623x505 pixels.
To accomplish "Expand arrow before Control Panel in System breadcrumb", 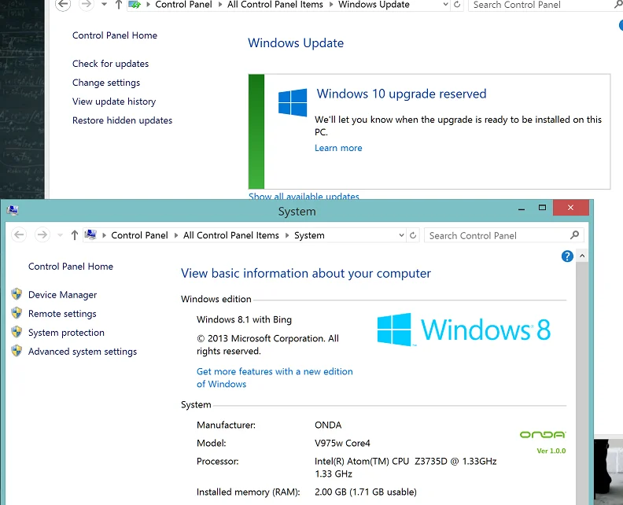I will tap(104, 235).
